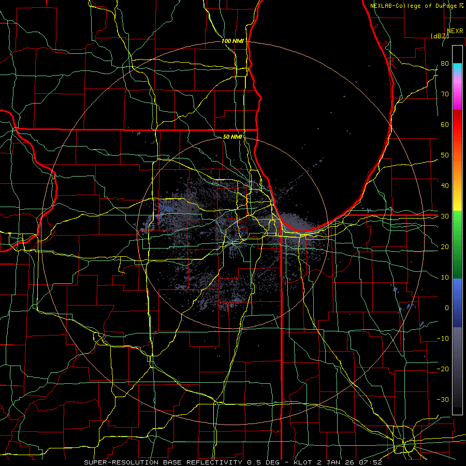Click the 30 value on the dBZ scale
The image size is (466, 466).
click(x=445, y=216)
